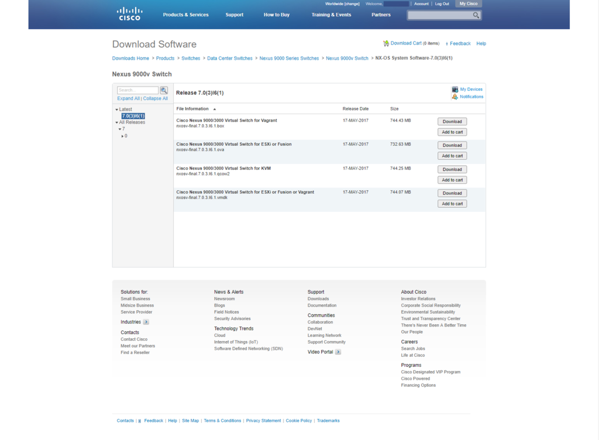Open Terms & Conditions bottom link
Image resolution: width=599 pixels, height=440 pixels.
(222, 421)
